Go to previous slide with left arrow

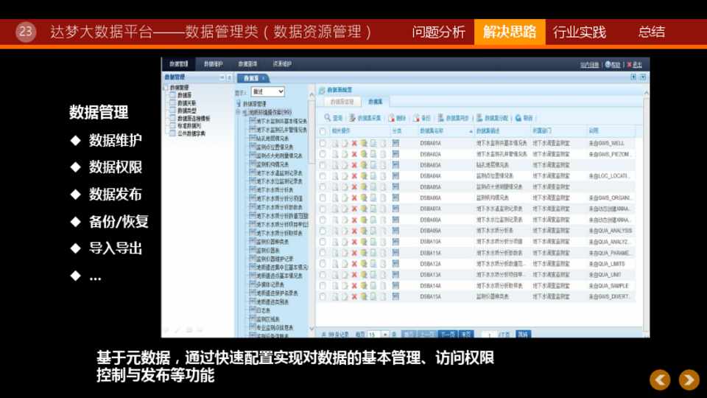click(x=661, y=380)
